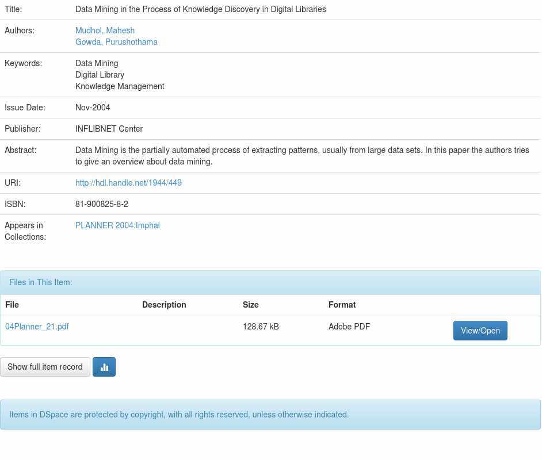Follow the hdl.handle.net URI link

[x=128, y=183]
